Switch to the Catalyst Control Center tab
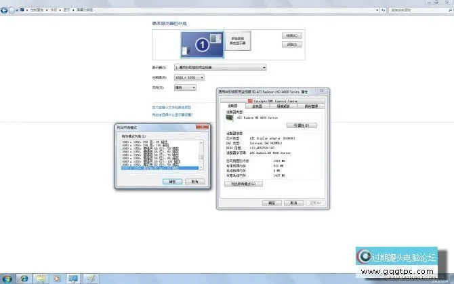 point(272,101)
